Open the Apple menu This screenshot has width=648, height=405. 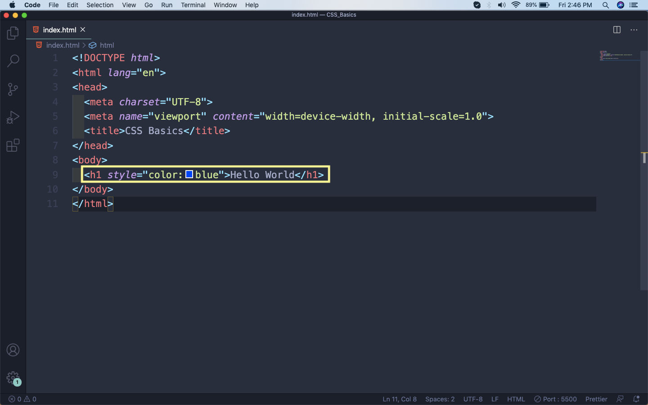click(x=12, y=5)
